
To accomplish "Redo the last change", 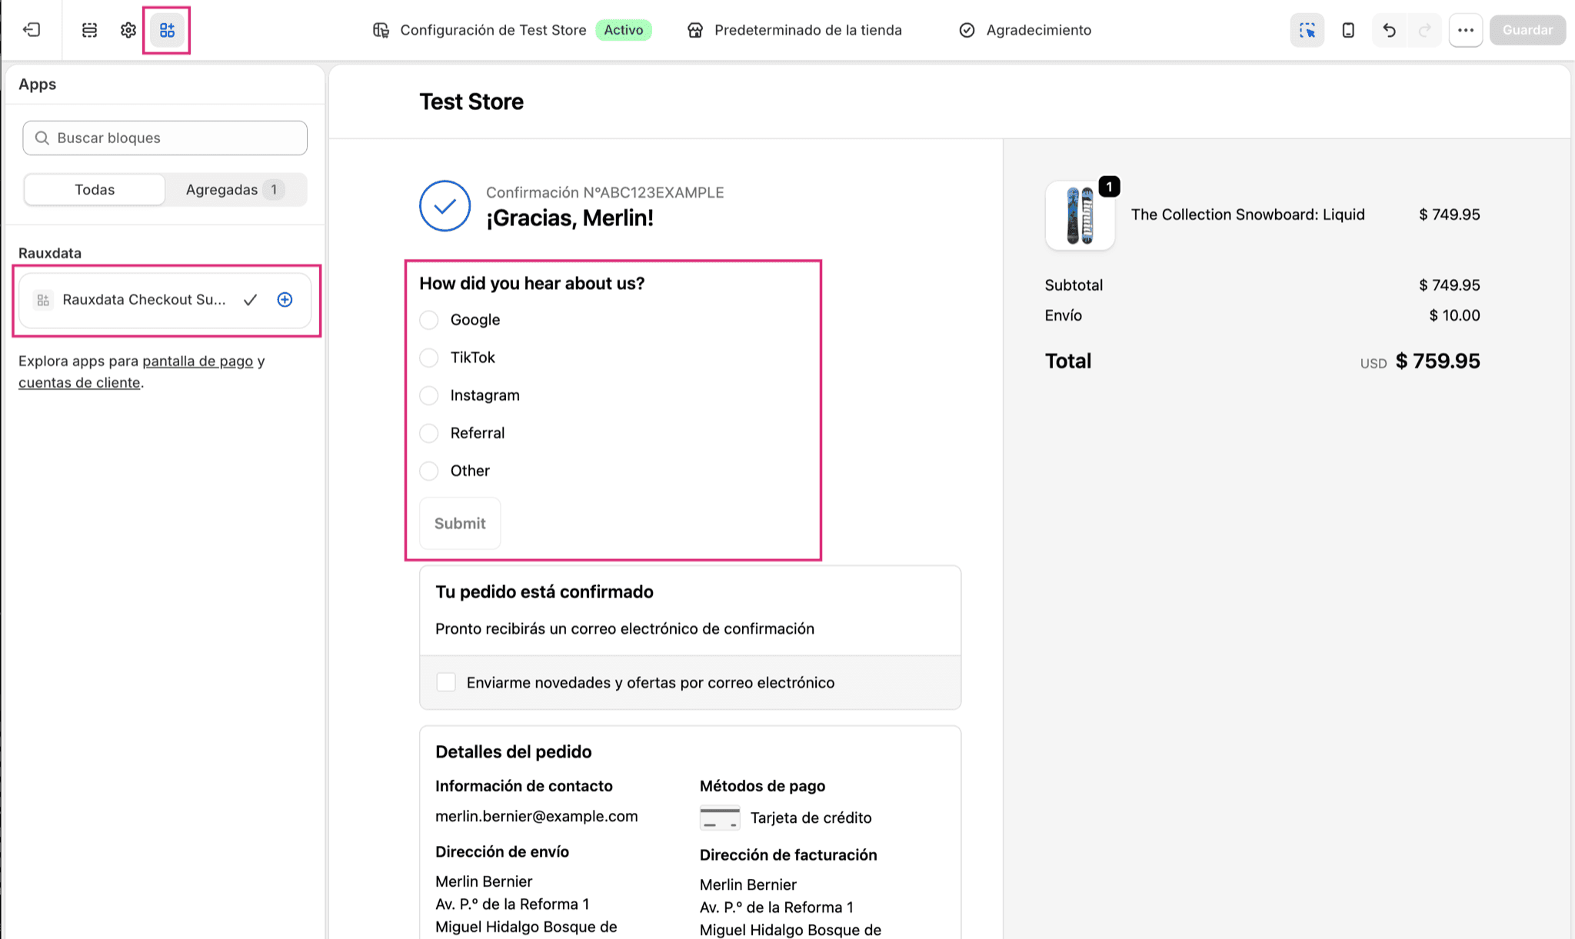I will tap(1424, 30).
